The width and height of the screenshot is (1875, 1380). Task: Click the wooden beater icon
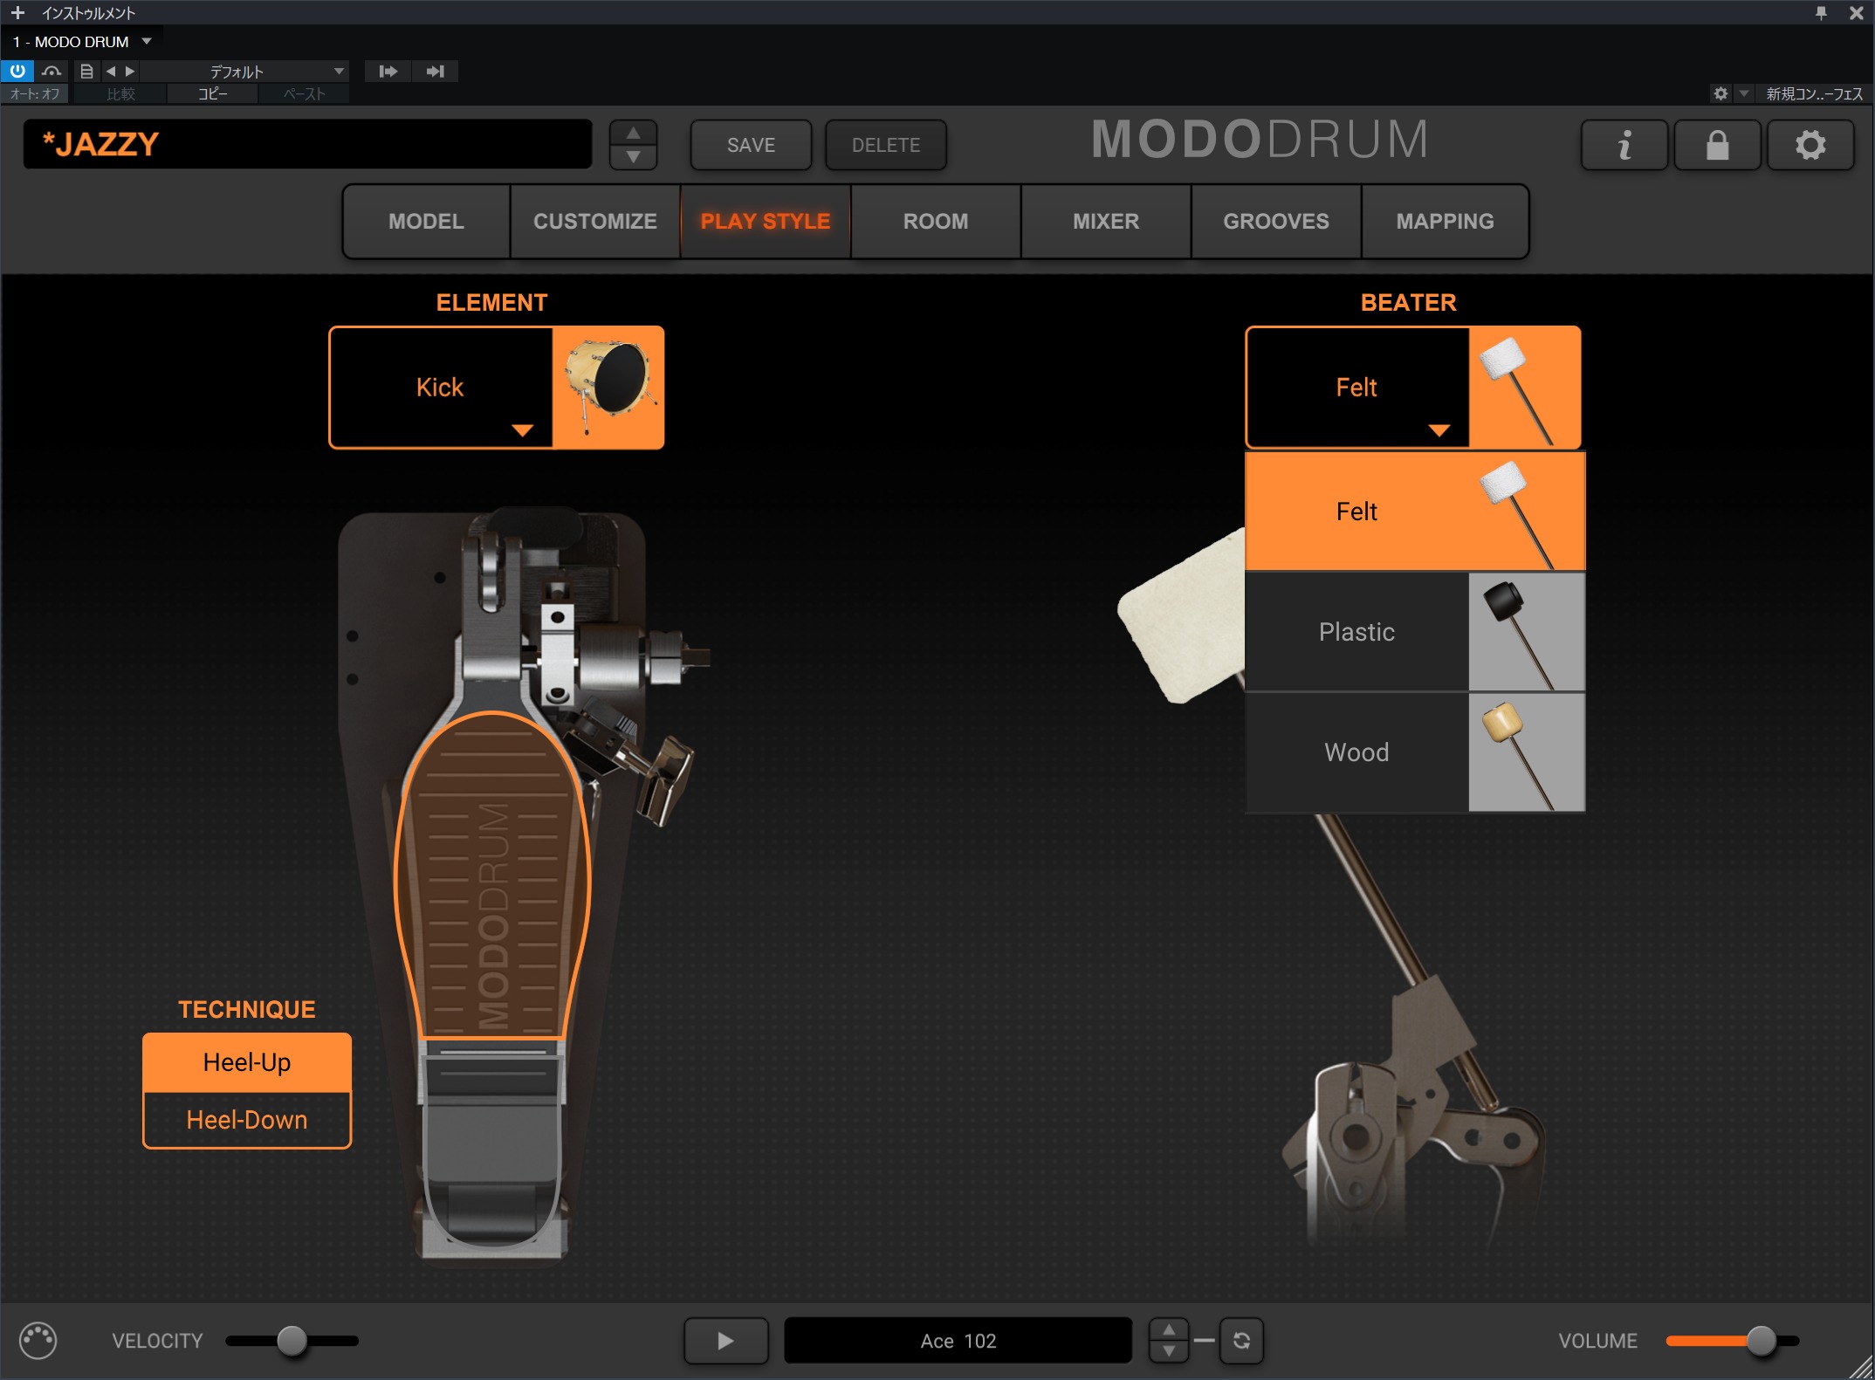click(x=1527, y=752)
